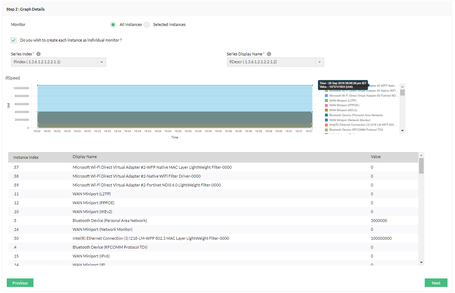The width and height of the screenshot is (455, 293).
Task: Click the Series Index info icon
Action: point(38,54)
